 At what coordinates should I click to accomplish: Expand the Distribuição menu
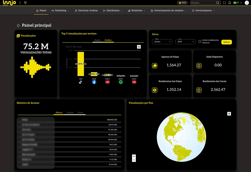click(113, 10)
